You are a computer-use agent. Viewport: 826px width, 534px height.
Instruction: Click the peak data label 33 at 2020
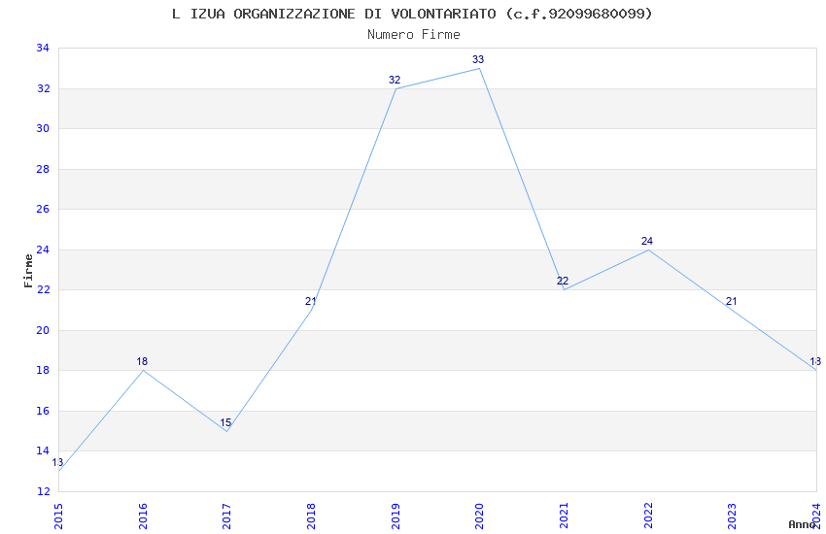point(478,59)
